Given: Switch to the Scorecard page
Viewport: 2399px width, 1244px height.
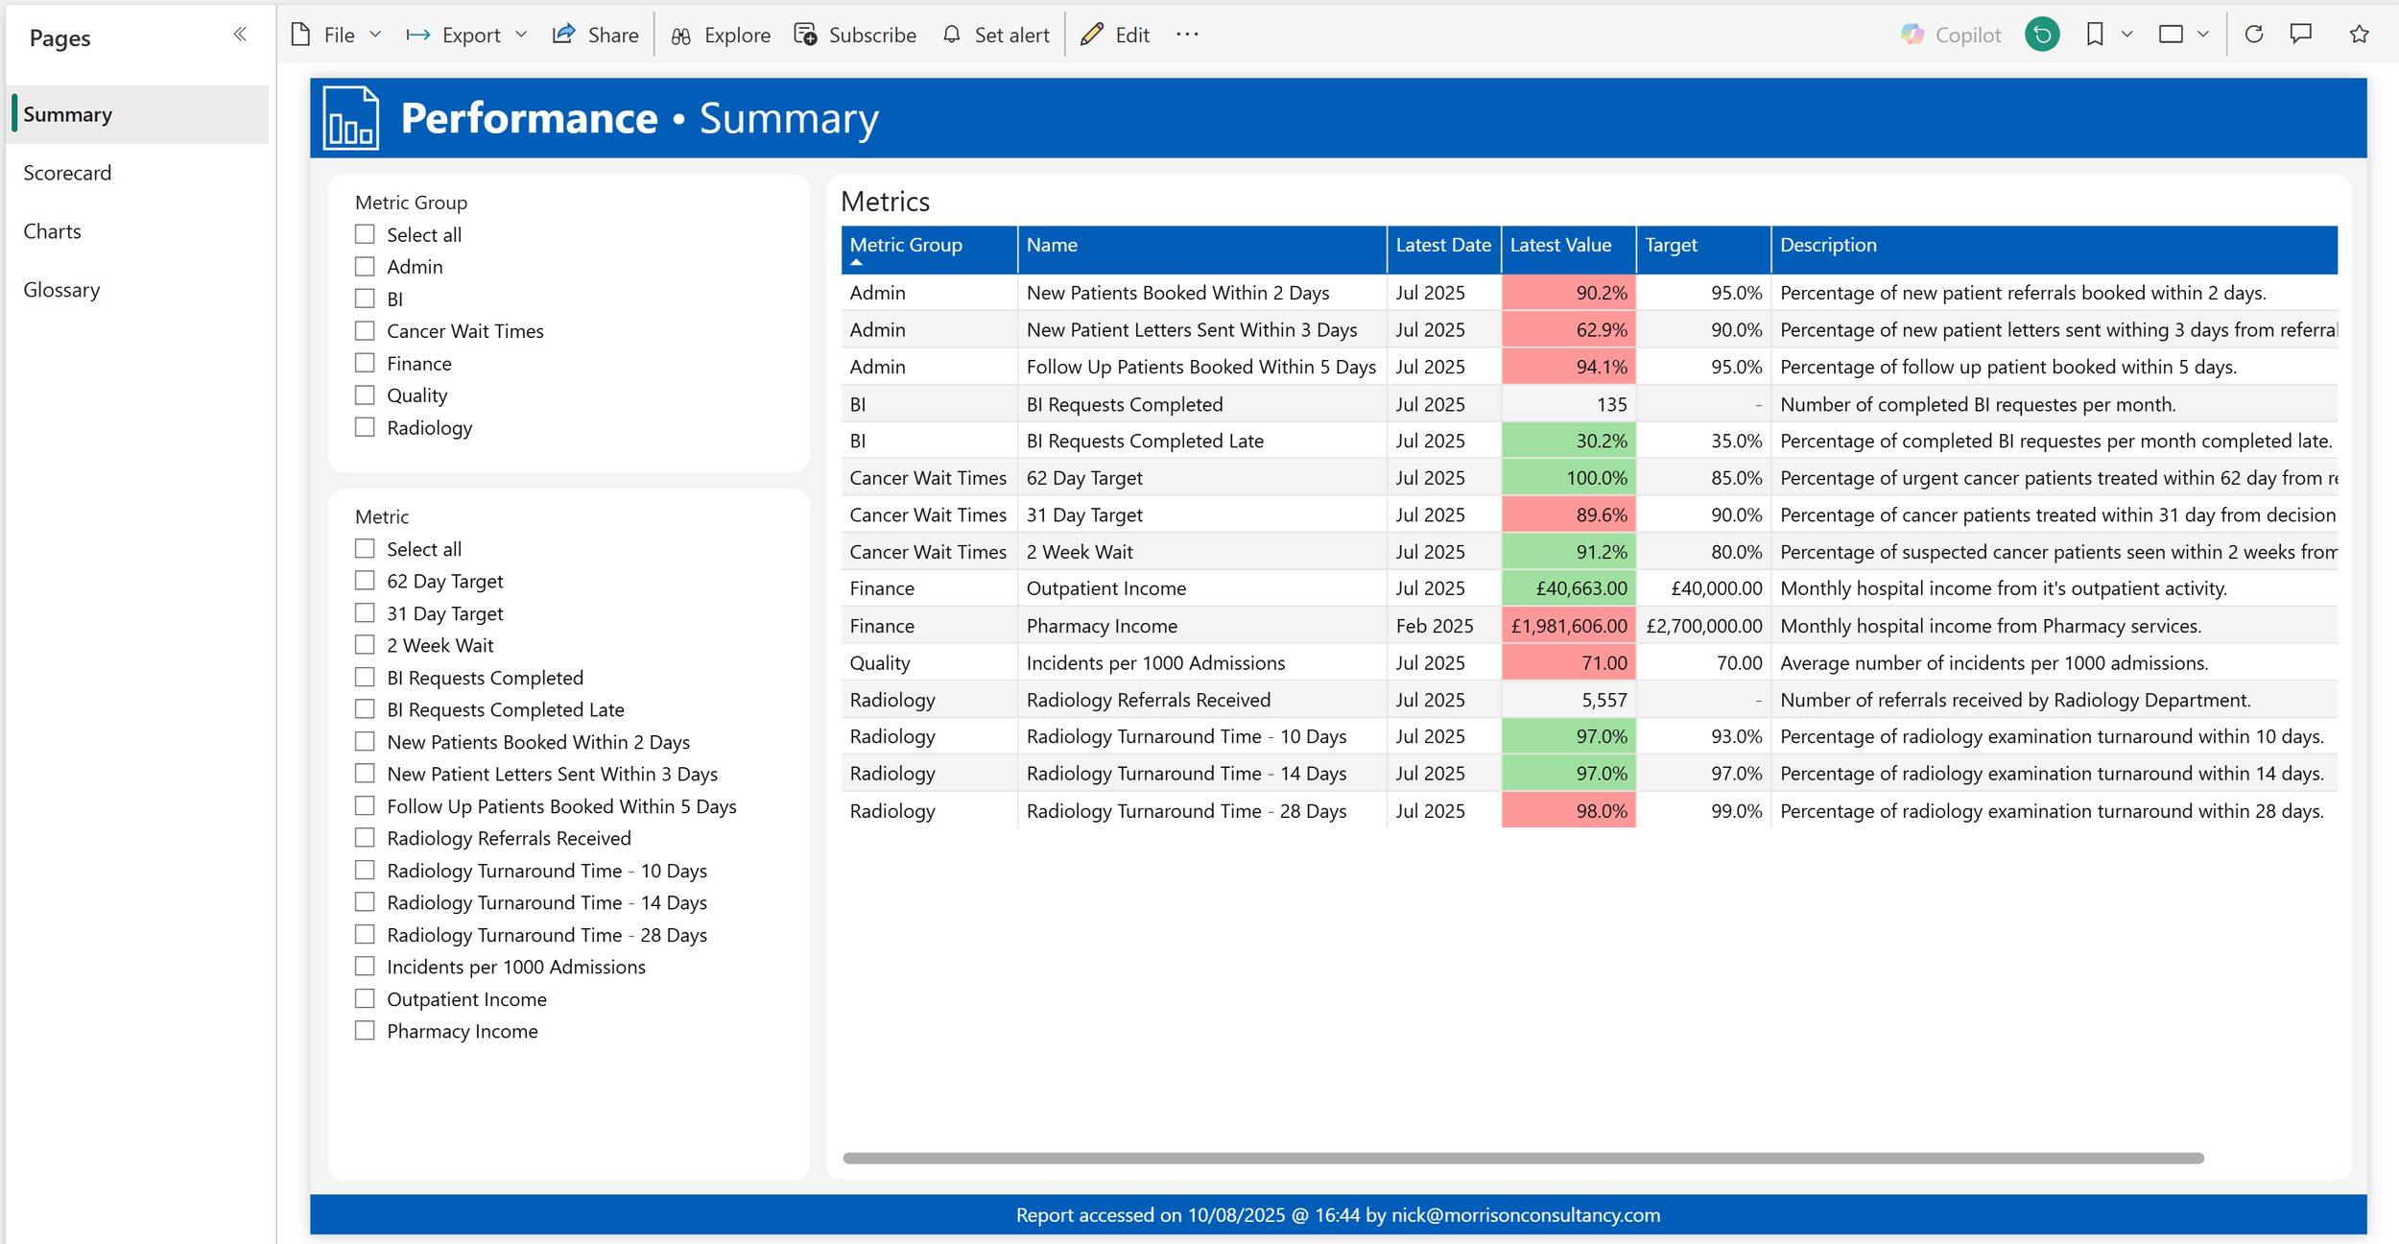Looking at the screenshot, I should [x=67, y=173].
